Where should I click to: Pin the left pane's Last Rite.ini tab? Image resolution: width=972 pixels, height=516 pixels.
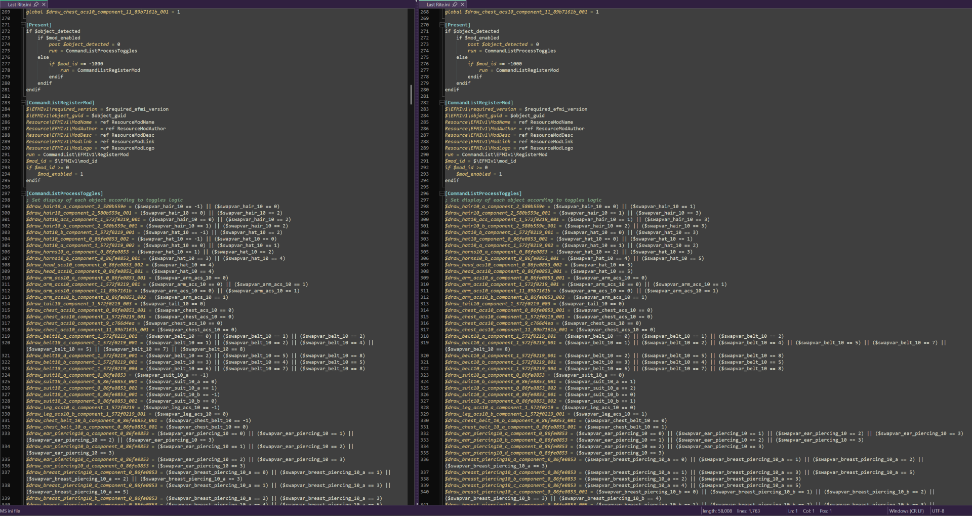click(36, 4)
